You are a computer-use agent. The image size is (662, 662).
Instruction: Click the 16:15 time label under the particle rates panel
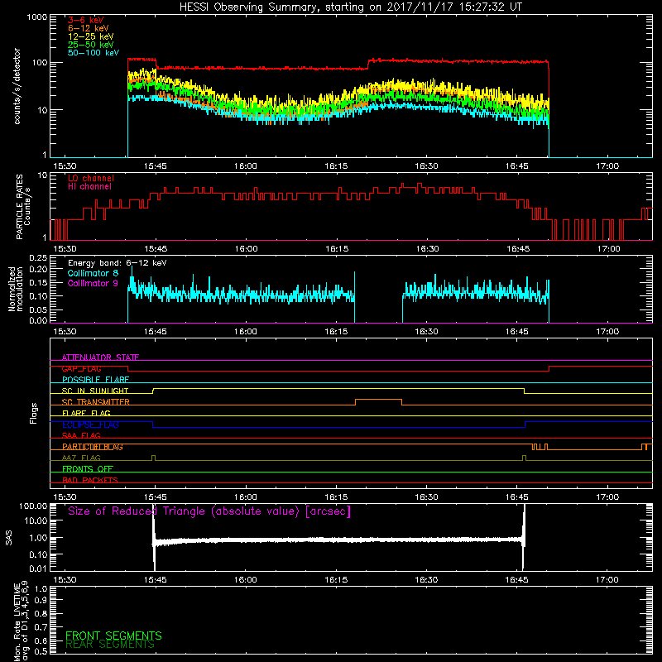point(337,249)
